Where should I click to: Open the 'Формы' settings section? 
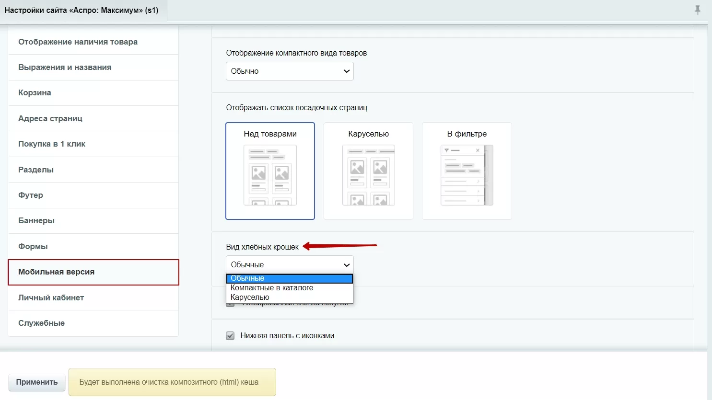tap(93, 246)
